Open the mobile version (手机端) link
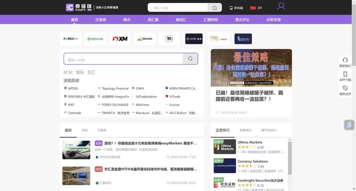The height and width of the screenshot is (191, 356). point(236,8)
